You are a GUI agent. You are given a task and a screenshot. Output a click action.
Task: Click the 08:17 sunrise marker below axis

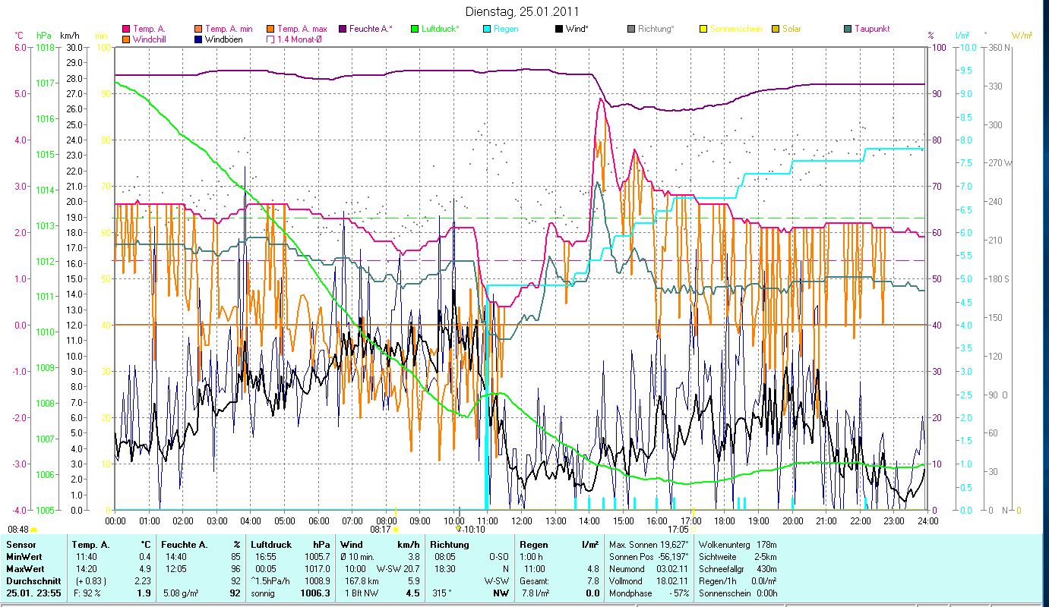(x=380, y=529)
